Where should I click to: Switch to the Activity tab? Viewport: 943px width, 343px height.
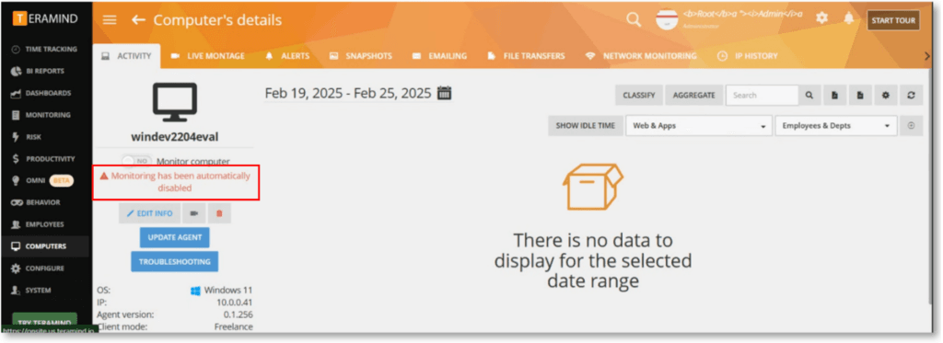[x=127, y=56]
